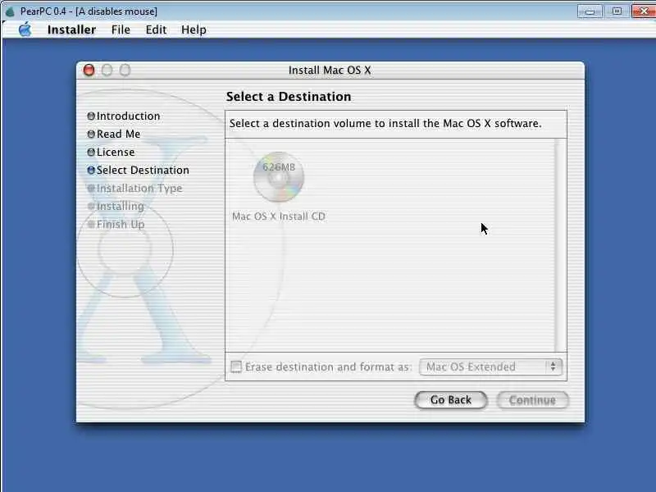Click the dimmed minimize button of installer window

pos(107,70)
